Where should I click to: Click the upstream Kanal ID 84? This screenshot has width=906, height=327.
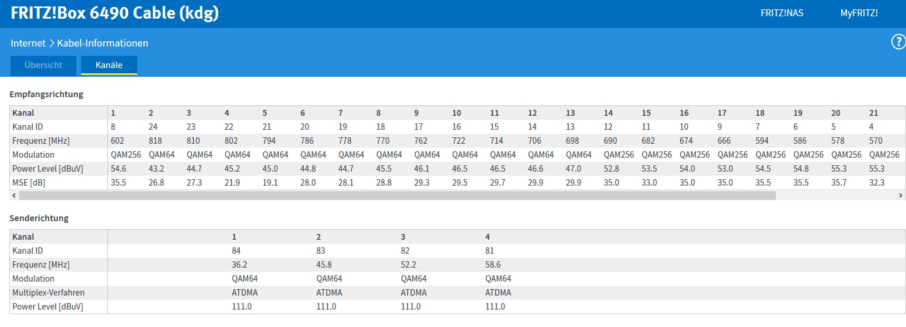[x=237, y=251]
